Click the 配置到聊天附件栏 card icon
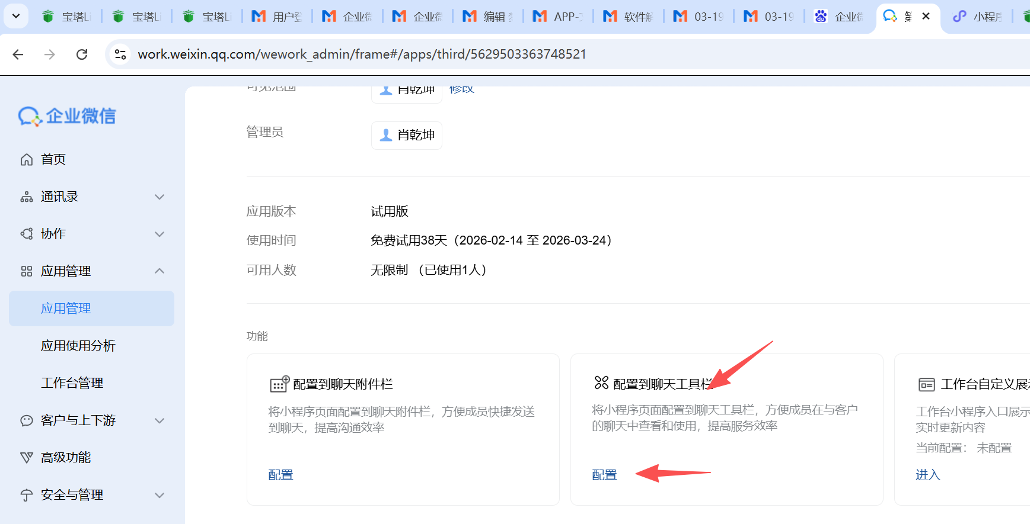 point(279,384)
